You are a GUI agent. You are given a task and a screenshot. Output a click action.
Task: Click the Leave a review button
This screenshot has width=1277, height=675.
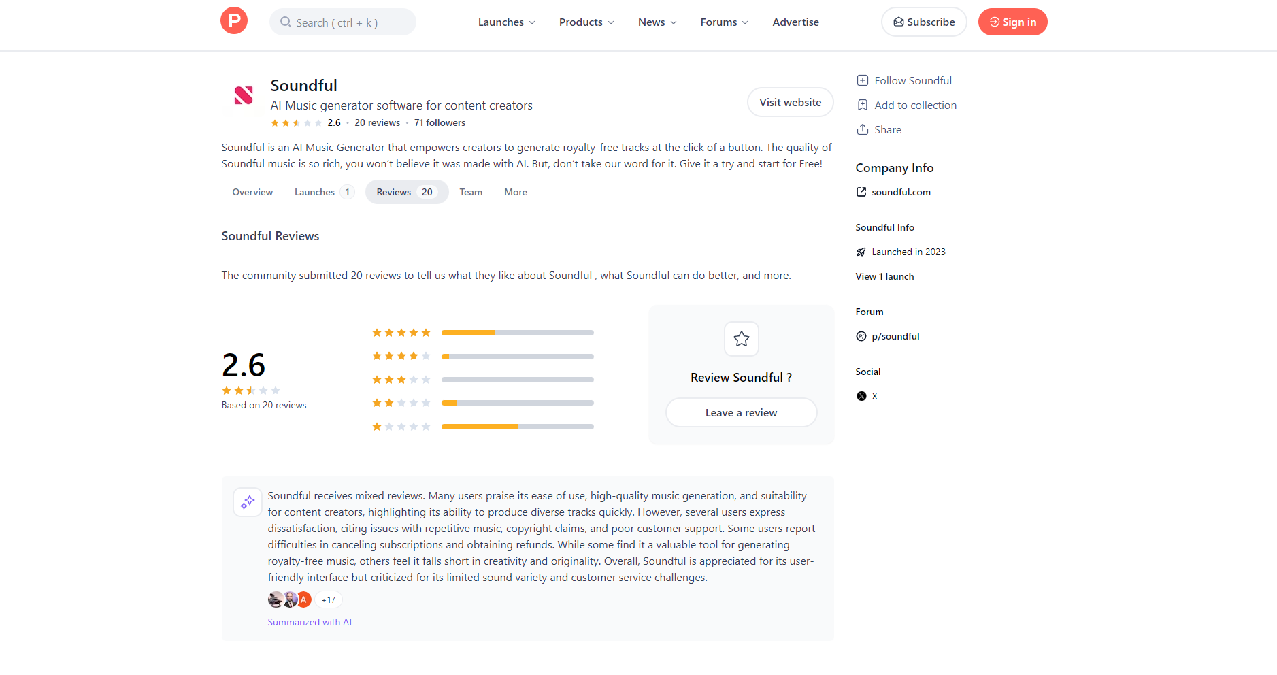click(x=741, y=412)
